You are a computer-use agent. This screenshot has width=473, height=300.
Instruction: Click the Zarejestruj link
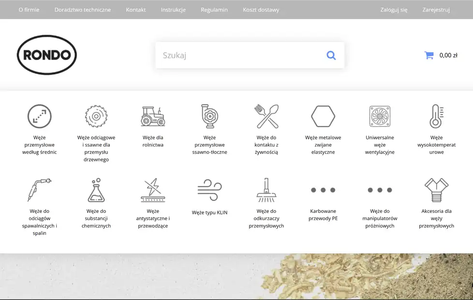(436, 10)
